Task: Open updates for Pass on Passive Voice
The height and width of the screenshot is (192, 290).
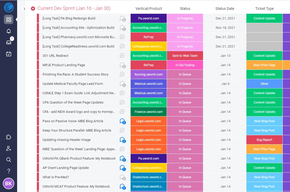Action: tap(123, 121)
